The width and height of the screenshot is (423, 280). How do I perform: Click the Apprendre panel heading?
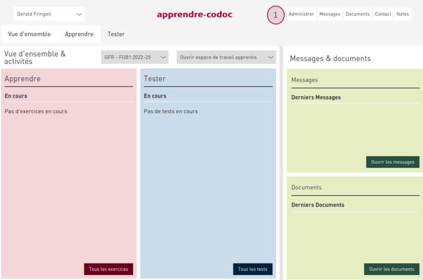[x=23, y=79]
